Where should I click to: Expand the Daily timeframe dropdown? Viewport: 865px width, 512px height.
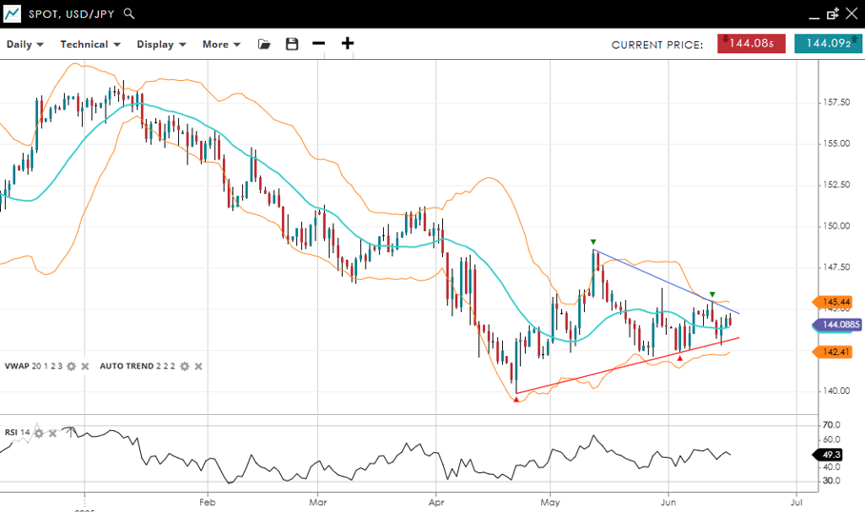pos(25,44)
